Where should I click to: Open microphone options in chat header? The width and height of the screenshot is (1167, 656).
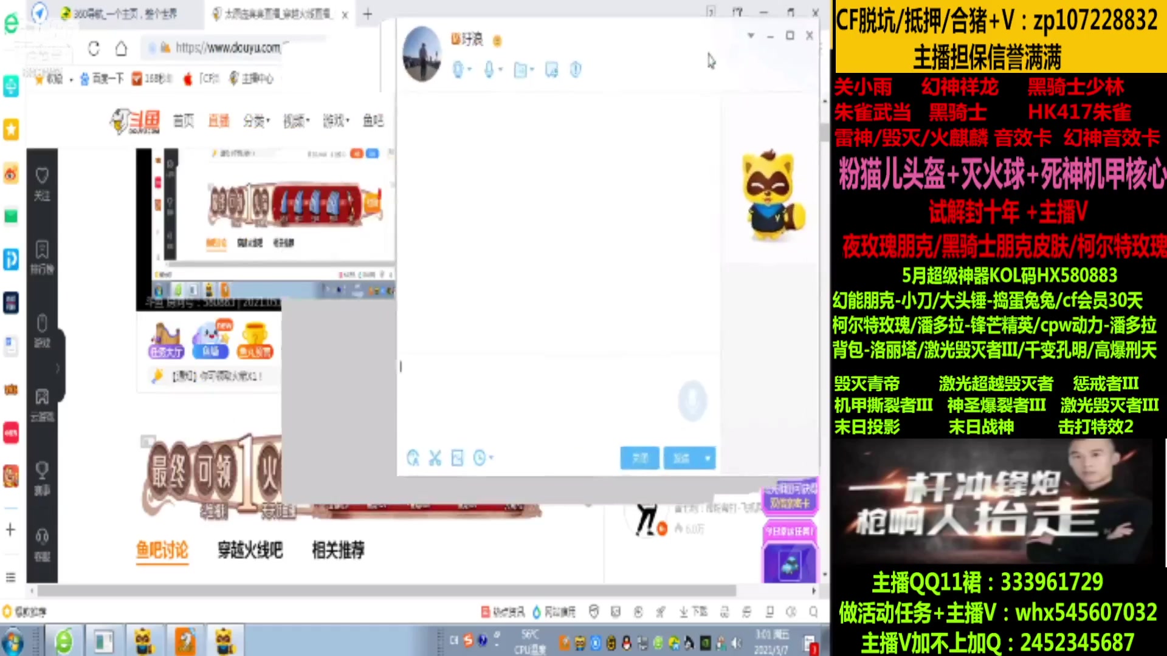[x=493, y=70]
